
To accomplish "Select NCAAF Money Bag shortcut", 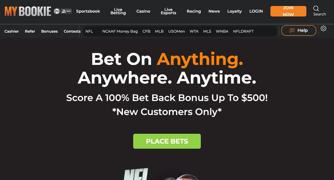I will [x=120, y=31].
